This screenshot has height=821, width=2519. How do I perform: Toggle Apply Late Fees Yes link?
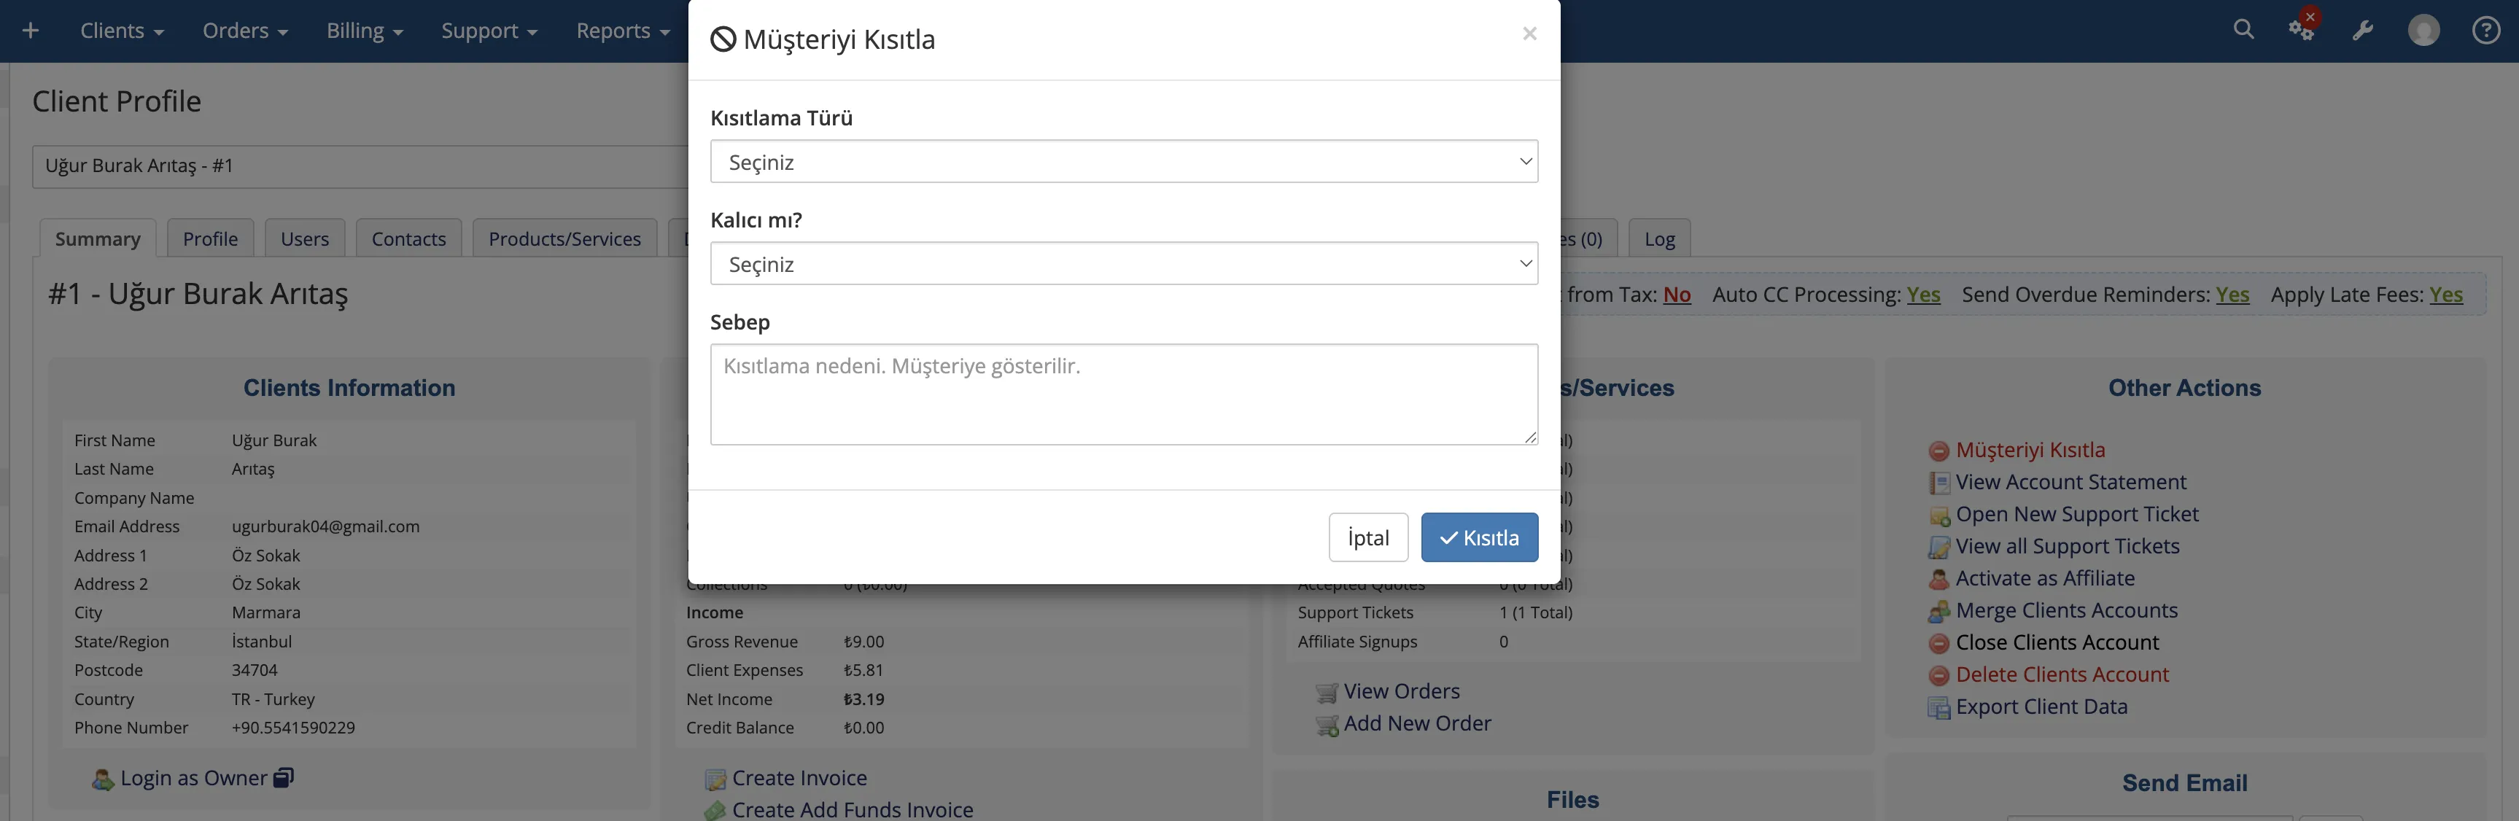(2445, 294)
